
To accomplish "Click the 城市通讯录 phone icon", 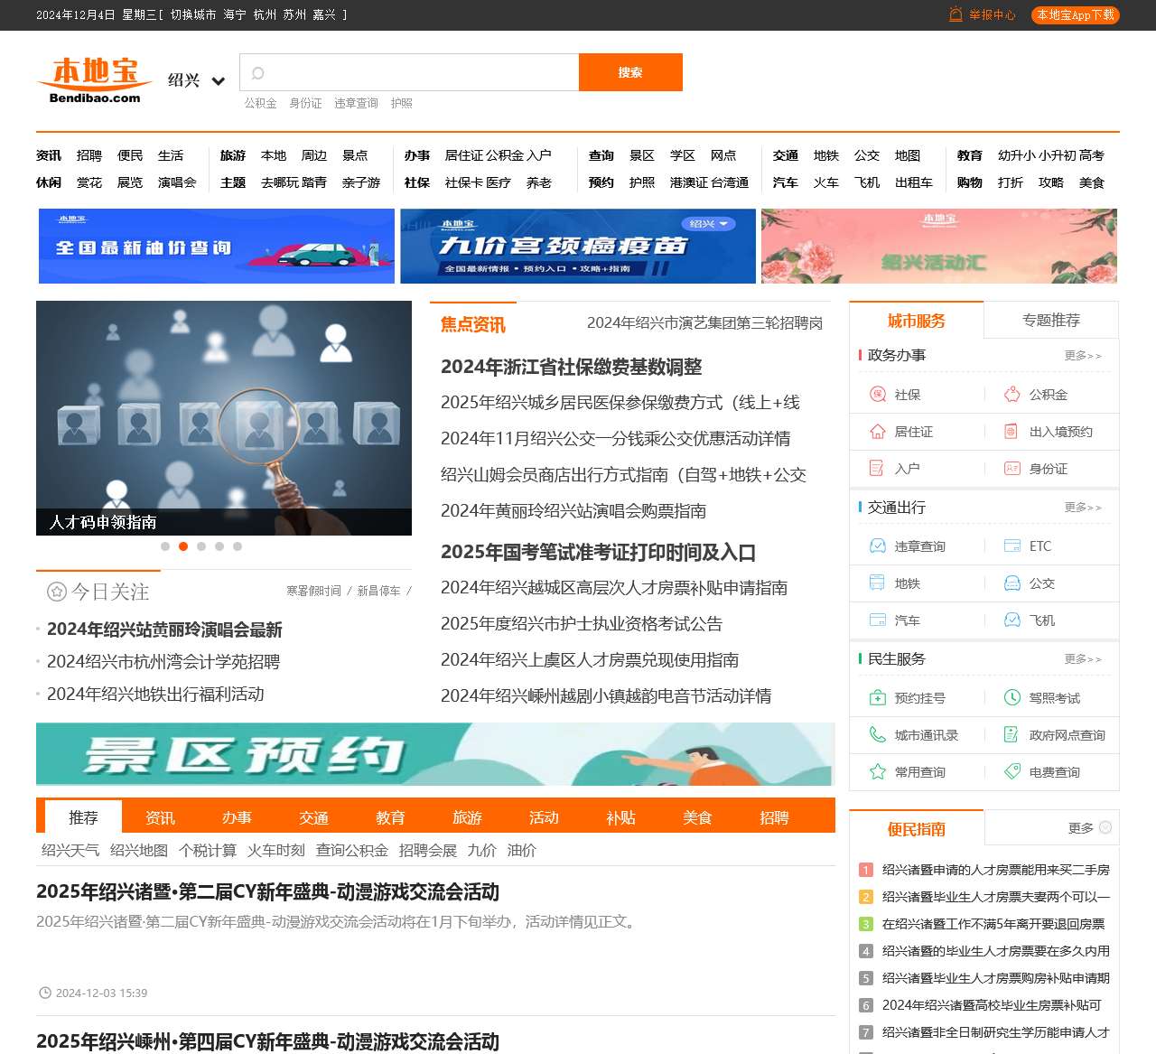I will pyautogui.click(x=877, y=735).
